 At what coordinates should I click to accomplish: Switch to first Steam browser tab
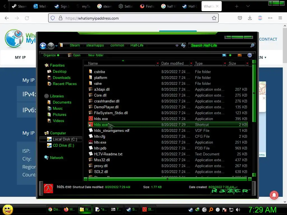click(x=19, y=6)
